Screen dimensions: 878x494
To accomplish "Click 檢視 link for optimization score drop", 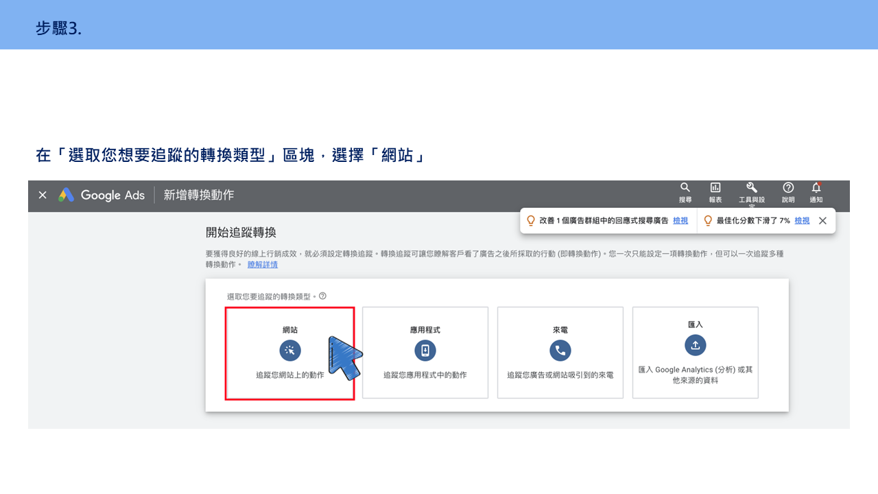I will 802,221.
